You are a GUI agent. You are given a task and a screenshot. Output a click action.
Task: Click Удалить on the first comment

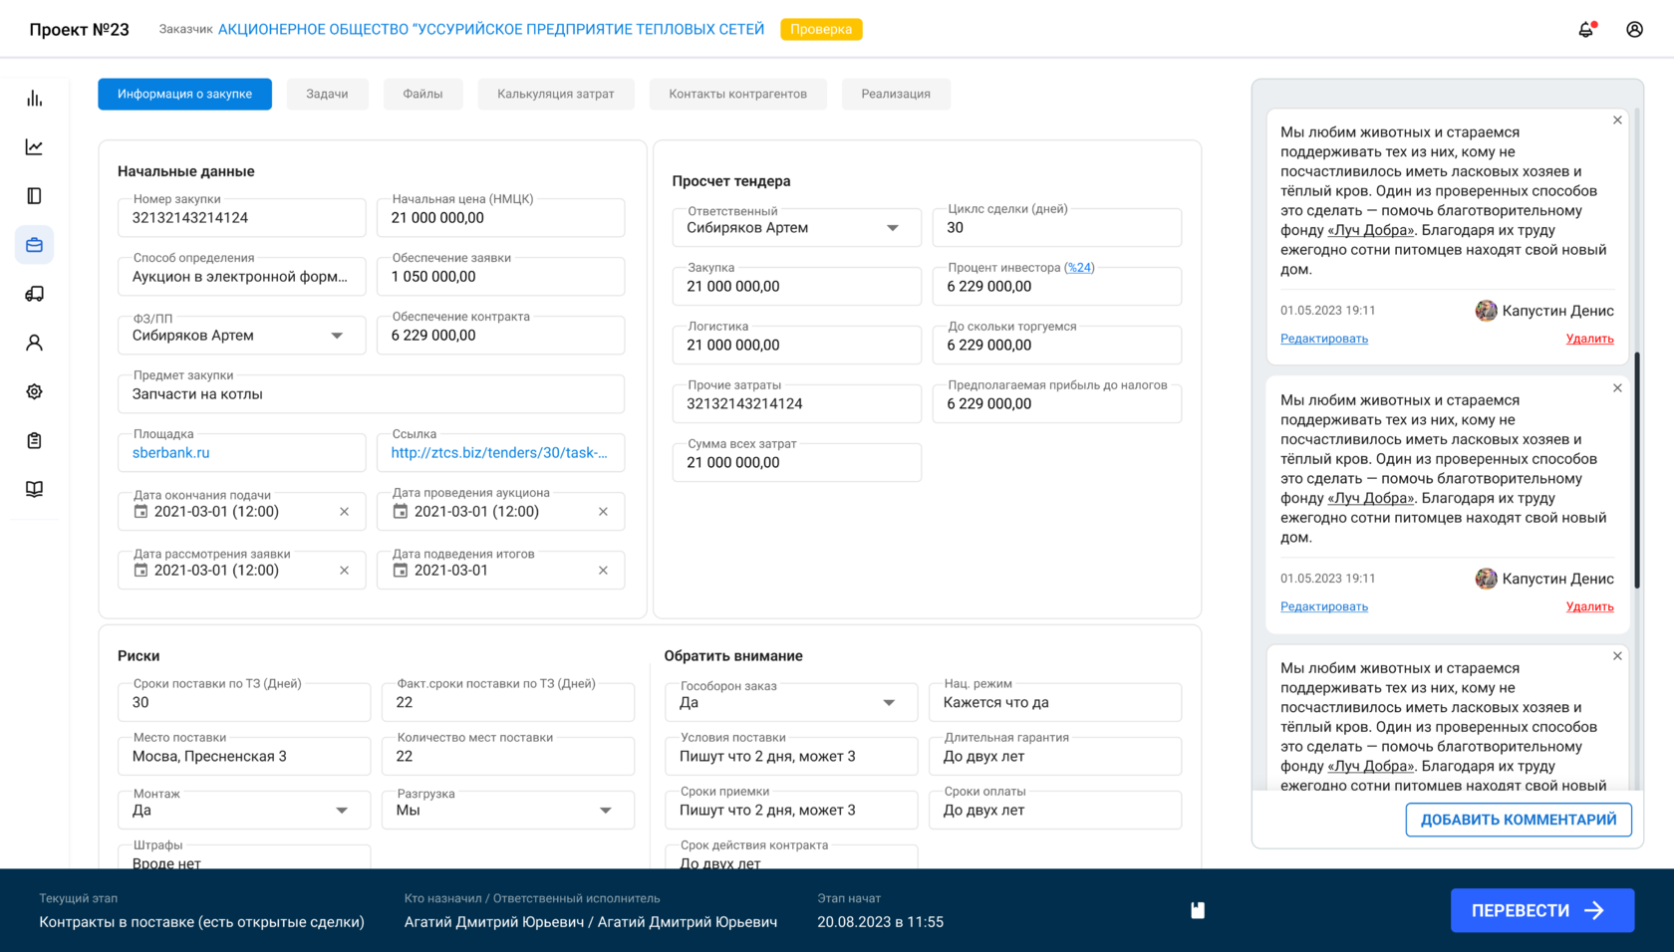1589,339
